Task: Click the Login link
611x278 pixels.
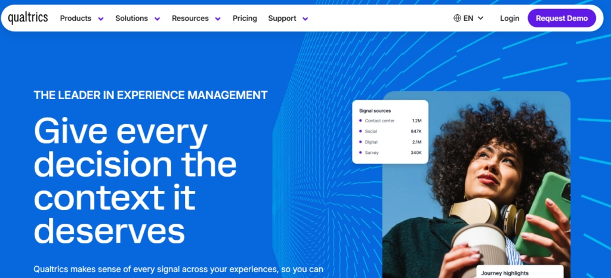Action: [510, 18]
